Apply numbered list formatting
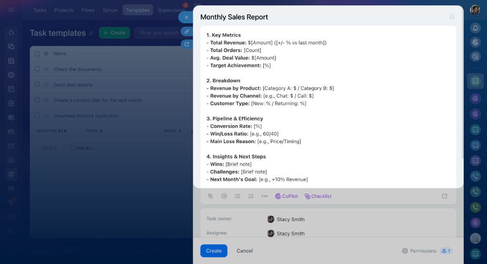The width and height of the screenshot is (487, 264). [251, 196]
